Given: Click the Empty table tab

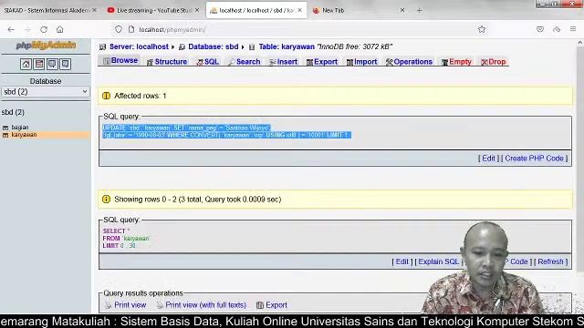Looking at the screenshot, I should point(456,62).
